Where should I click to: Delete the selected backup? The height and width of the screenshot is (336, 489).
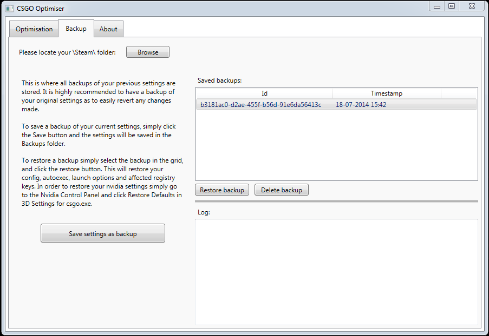[x=282, y=190]
